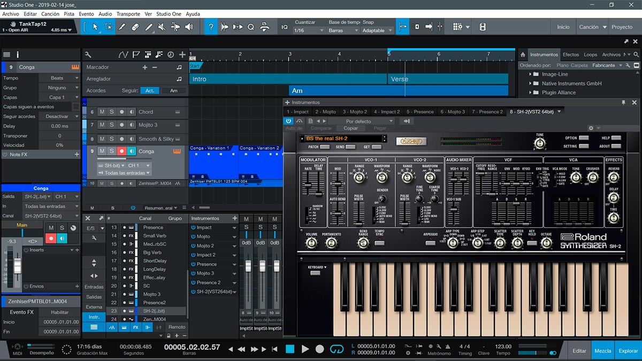Click the browser search magnifier icon
The width and height of the screenshot is (642, 361).
pyautogui.click(x=636, y=55)
